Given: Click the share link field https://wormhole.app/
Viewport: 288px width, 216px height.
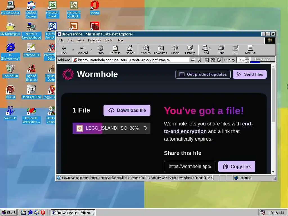Looking at the screenshot, I should [x=190, y=166].
